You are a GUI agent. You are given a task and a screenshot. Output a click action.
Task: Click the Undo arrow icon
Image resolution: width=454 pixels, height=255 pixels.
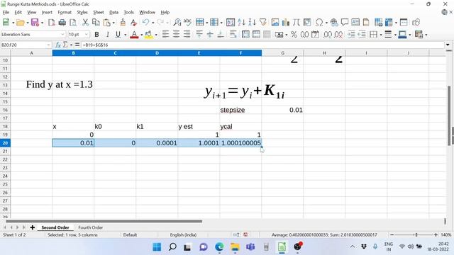click(145, 22)
